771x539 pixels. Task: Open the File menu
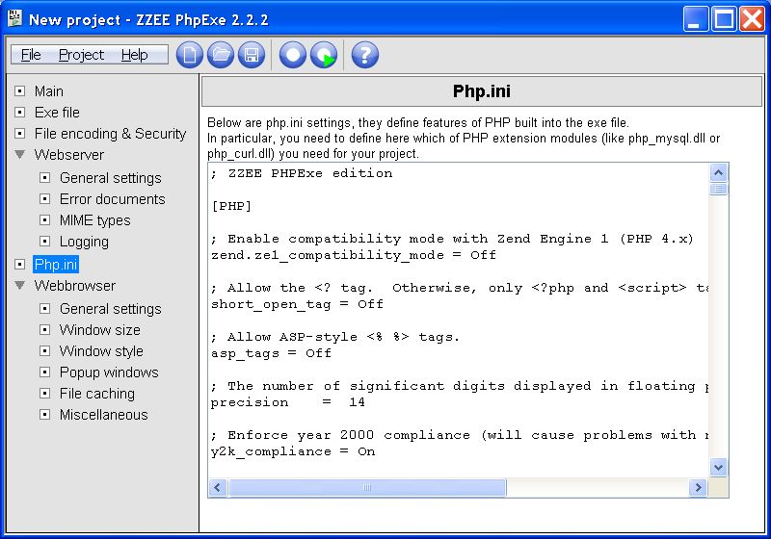click(x=31, y=55)
